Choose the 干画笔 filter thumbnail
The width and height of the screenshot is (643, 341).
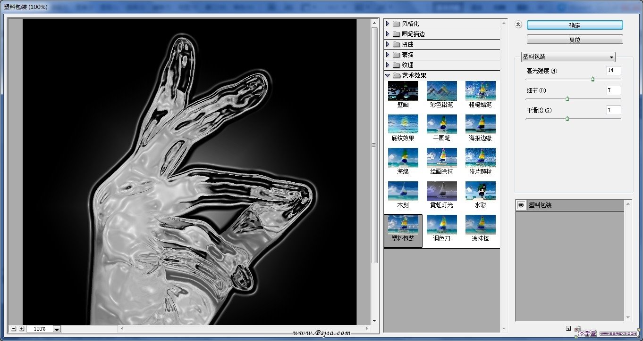pos(442,124)
